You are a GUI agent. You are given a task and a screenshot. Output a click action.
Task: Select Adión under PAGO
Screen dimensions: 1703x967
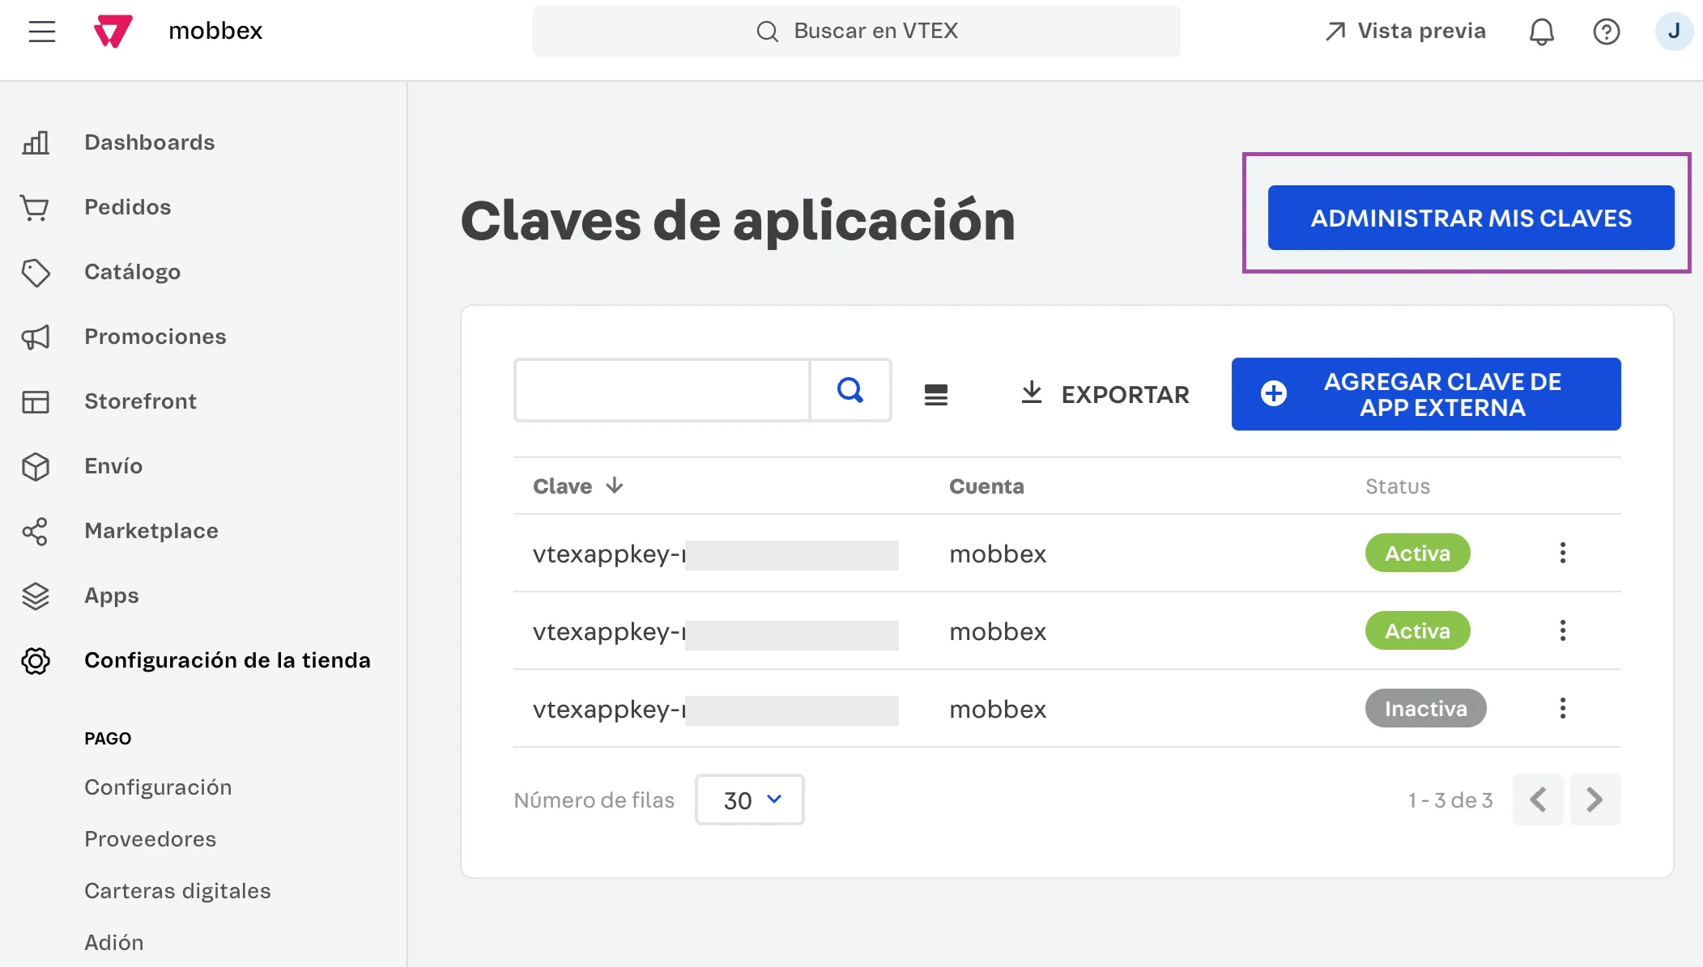[114, 943]
